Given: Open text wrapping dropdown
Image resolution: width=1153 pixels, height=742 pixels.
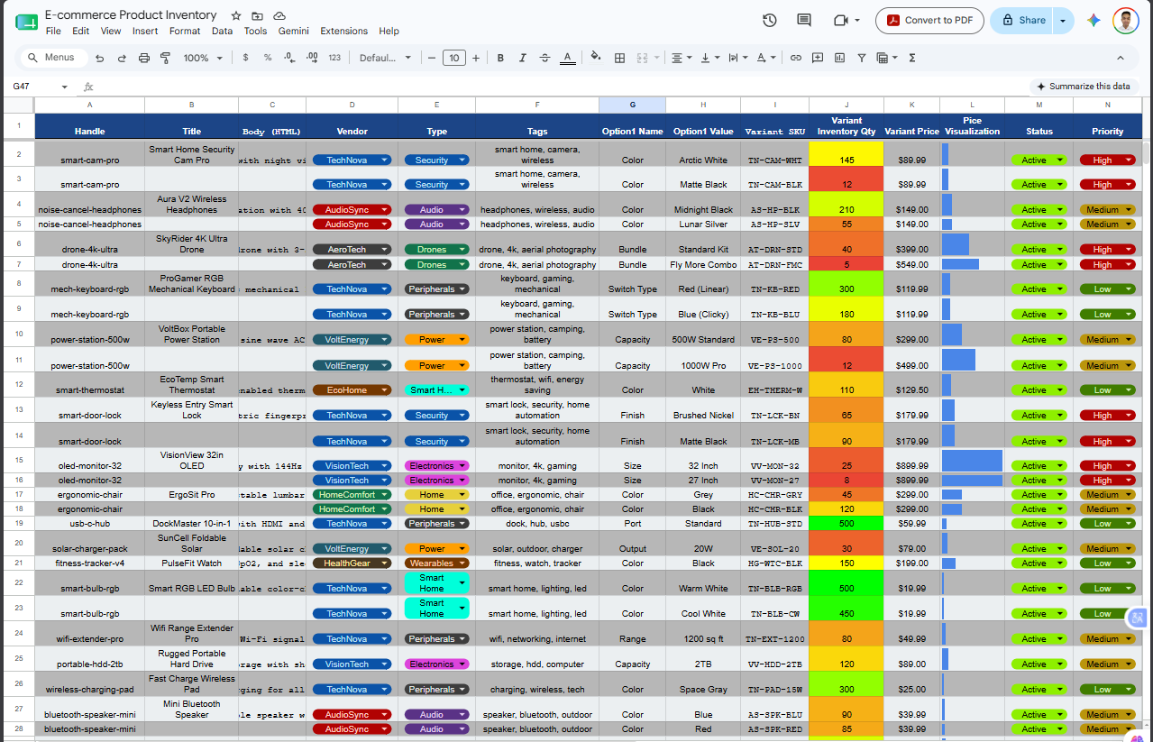Looking at the screenshot, I should tap(737, 58).
